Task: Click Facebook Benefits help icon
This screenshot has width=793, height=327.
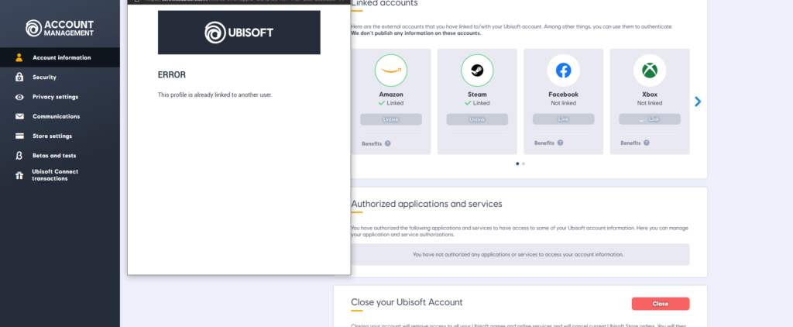Action: [560, 143]
